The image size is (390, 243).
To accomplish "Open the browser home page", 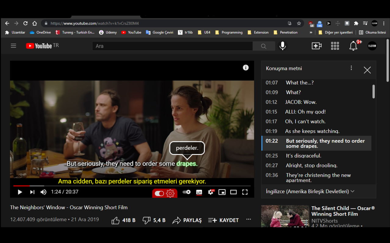I will pyautogui.click(x=35, y=23).
